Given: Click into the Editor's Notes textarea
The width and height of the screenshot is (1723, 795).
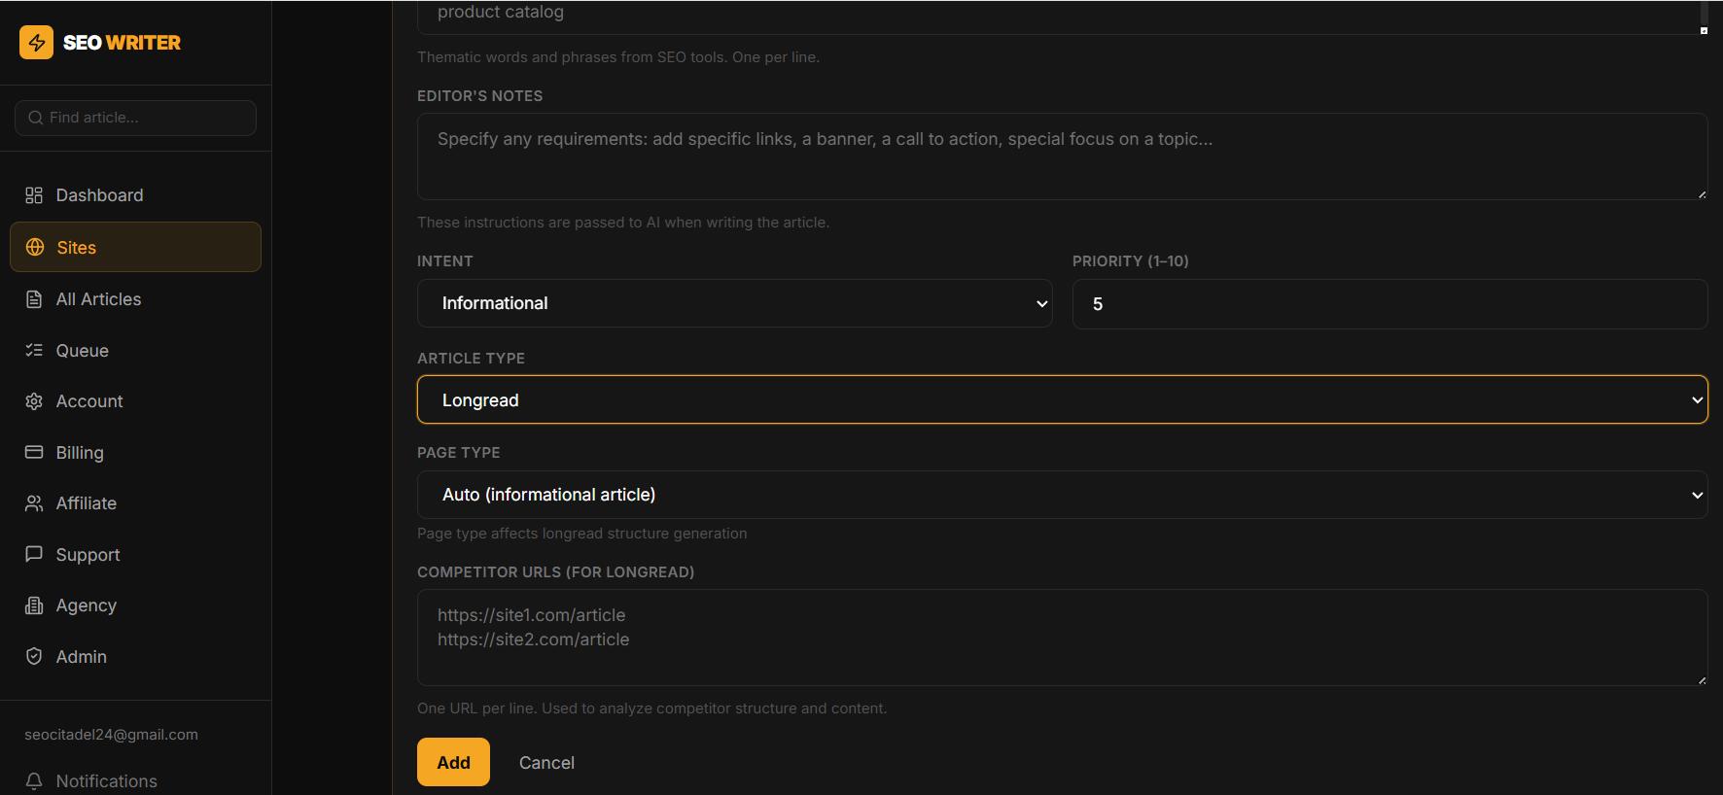Looking at the screenshot, I should (1062, 156).
